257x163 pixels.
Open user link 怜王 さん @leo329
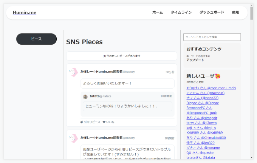coord(200,143)
